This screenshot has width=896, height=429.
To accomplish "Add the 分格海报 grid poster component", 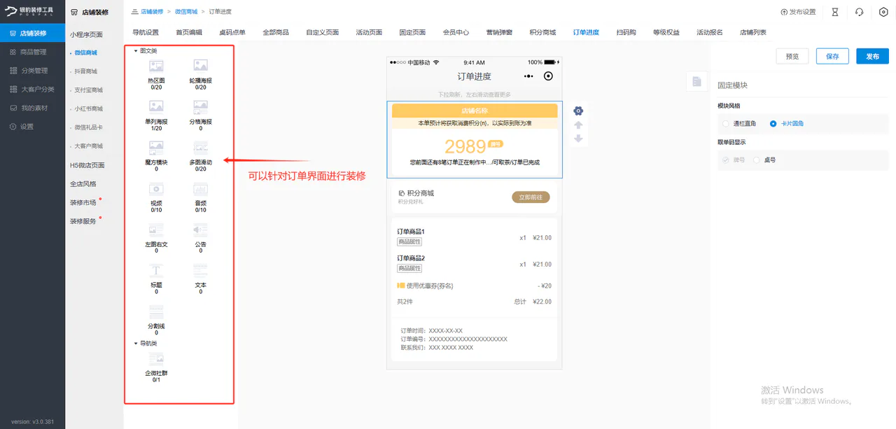I will pos(200,114).
